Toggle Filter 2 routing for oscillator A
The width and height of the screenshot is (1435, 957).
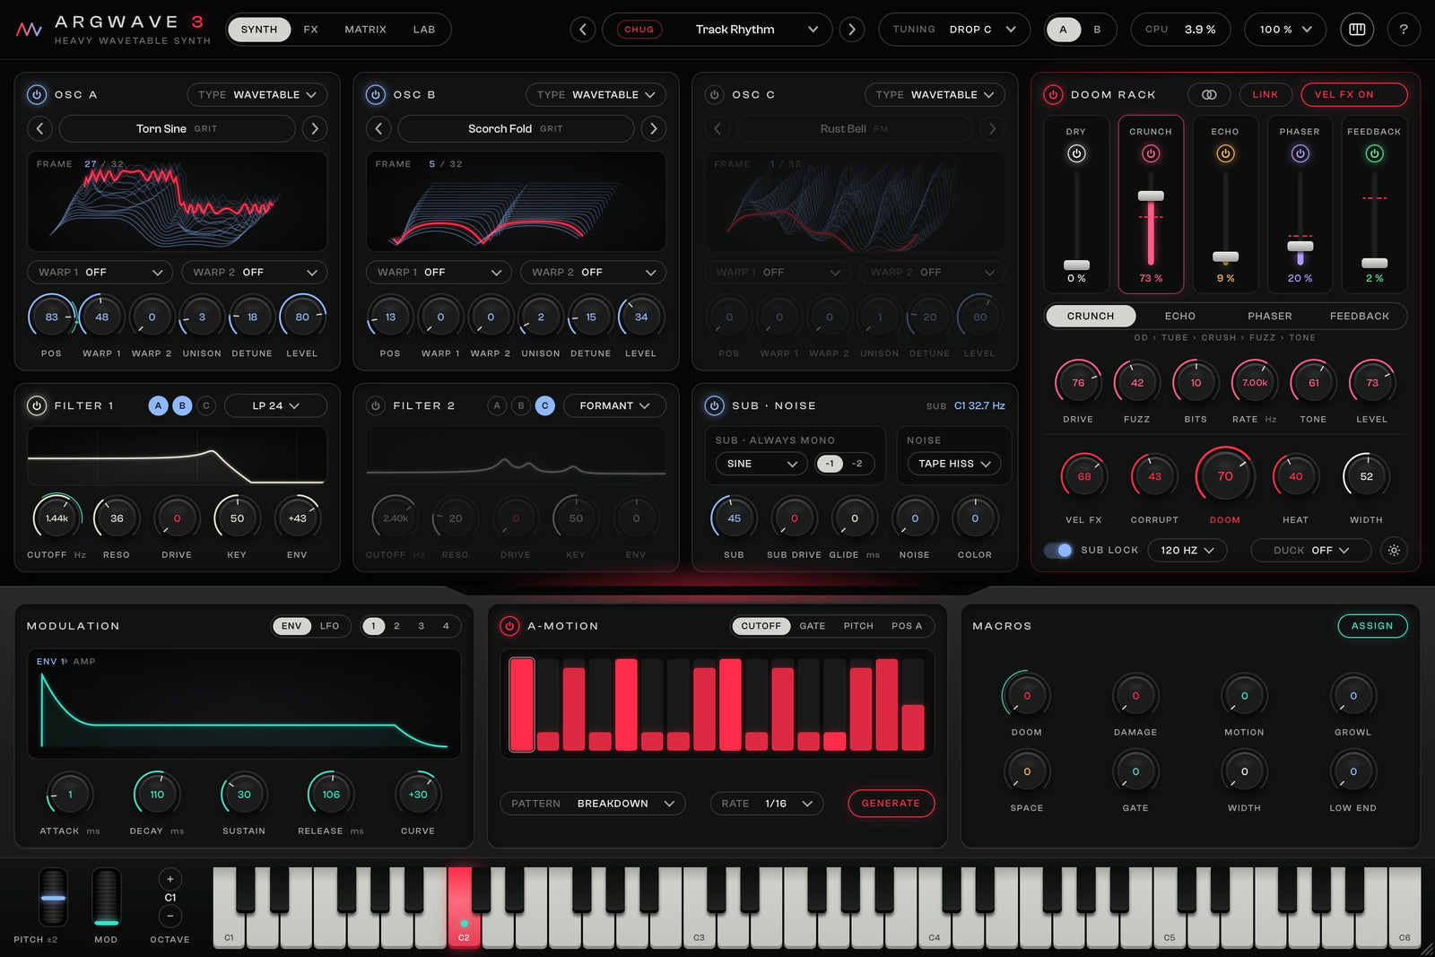coord(497,405)
